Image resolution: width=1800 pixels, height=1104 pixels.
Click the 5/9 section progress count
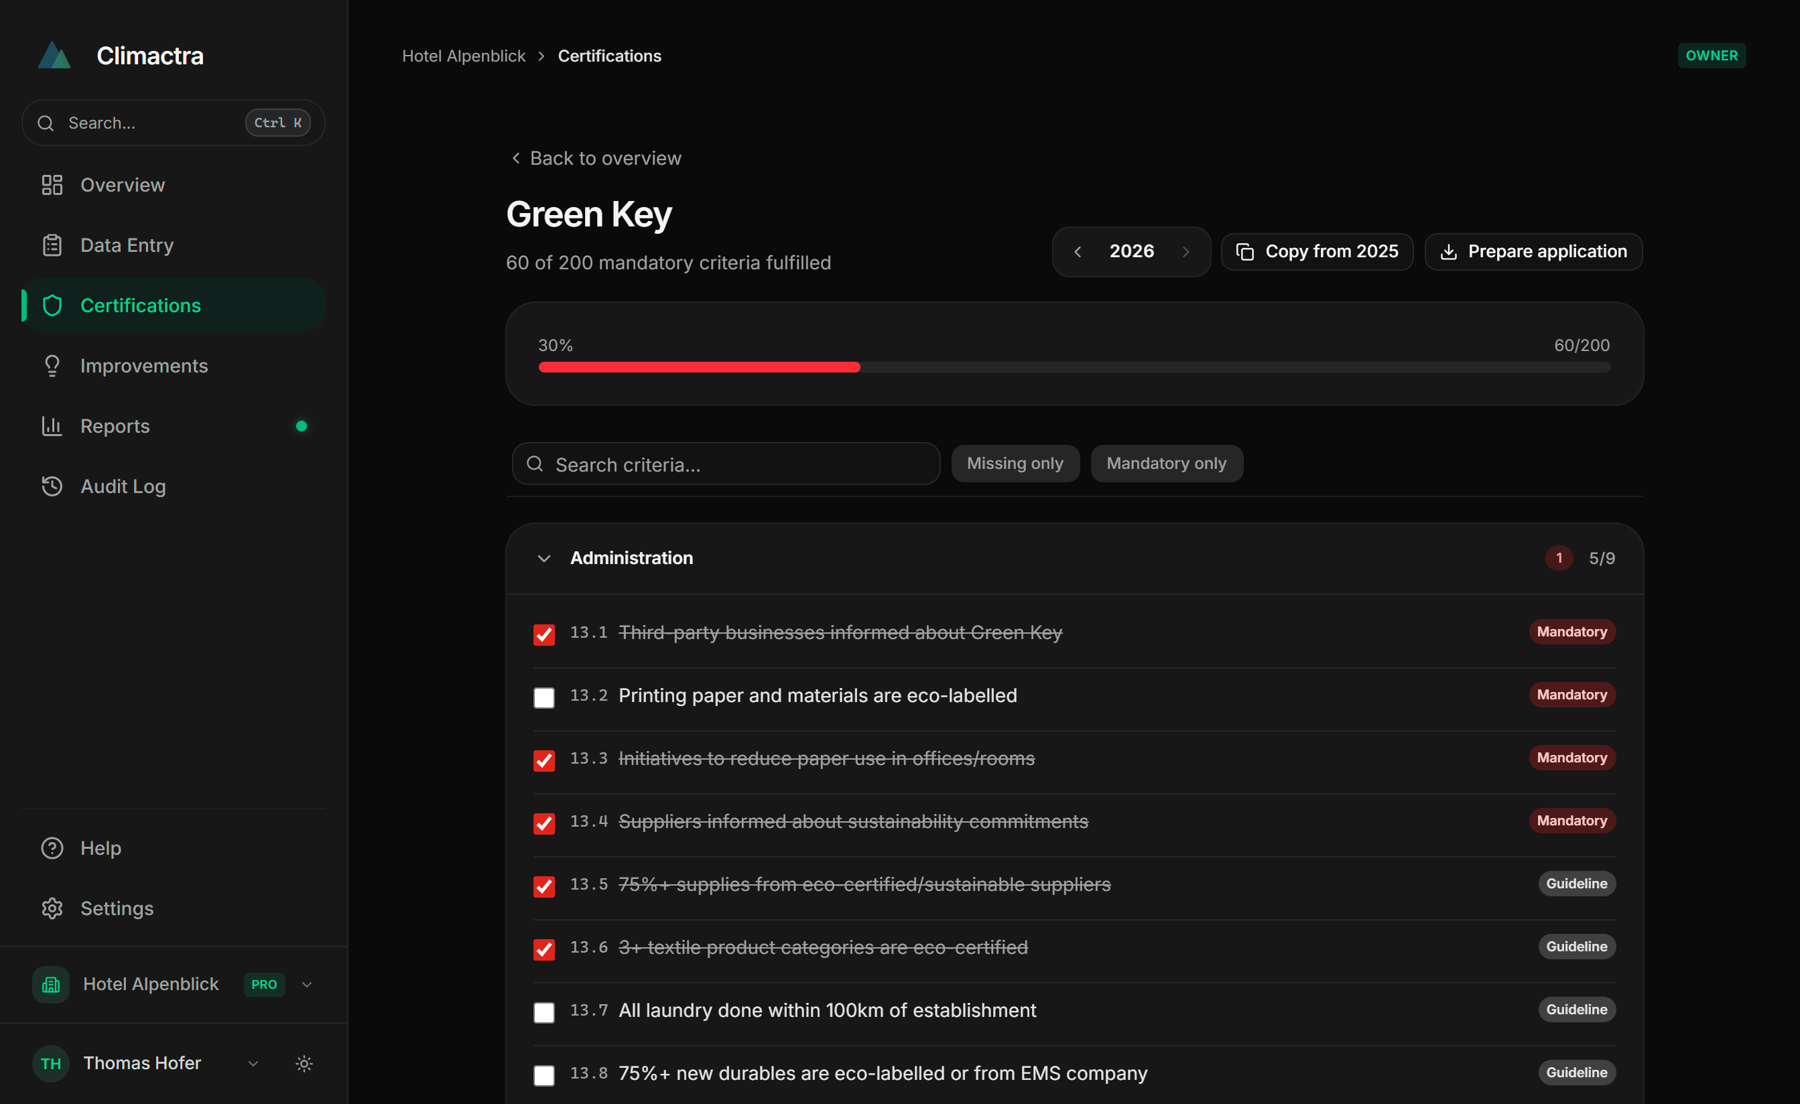tap(1601, 559)
